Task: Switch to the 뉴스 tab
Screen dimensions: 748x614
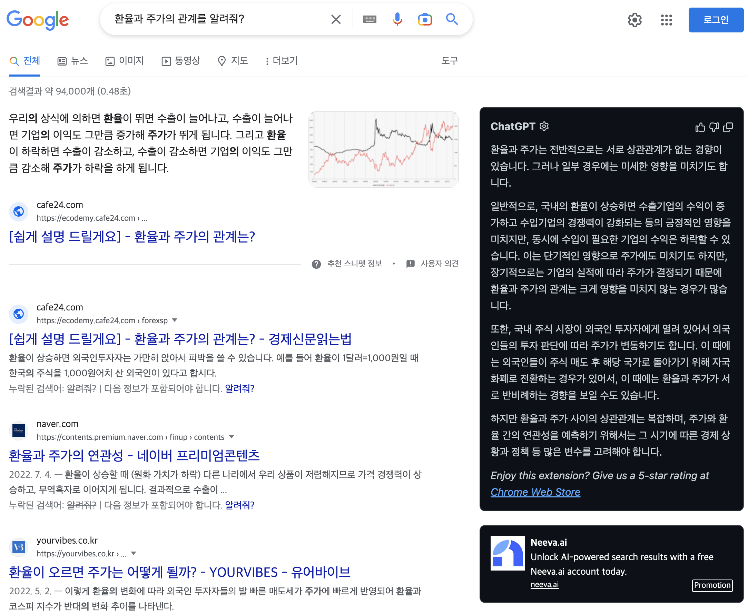Action: 72,61
